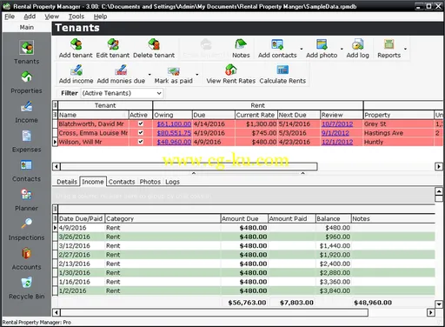This screenshot has height=327, width=445.
Task: Toggle Active checkbox for Blatchworth, David
Action: coord(141,123)
